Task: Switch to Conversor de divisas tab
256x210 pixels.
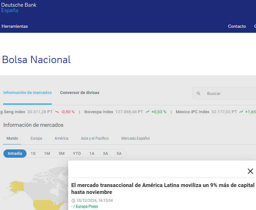Action: [x=80, y=93]
